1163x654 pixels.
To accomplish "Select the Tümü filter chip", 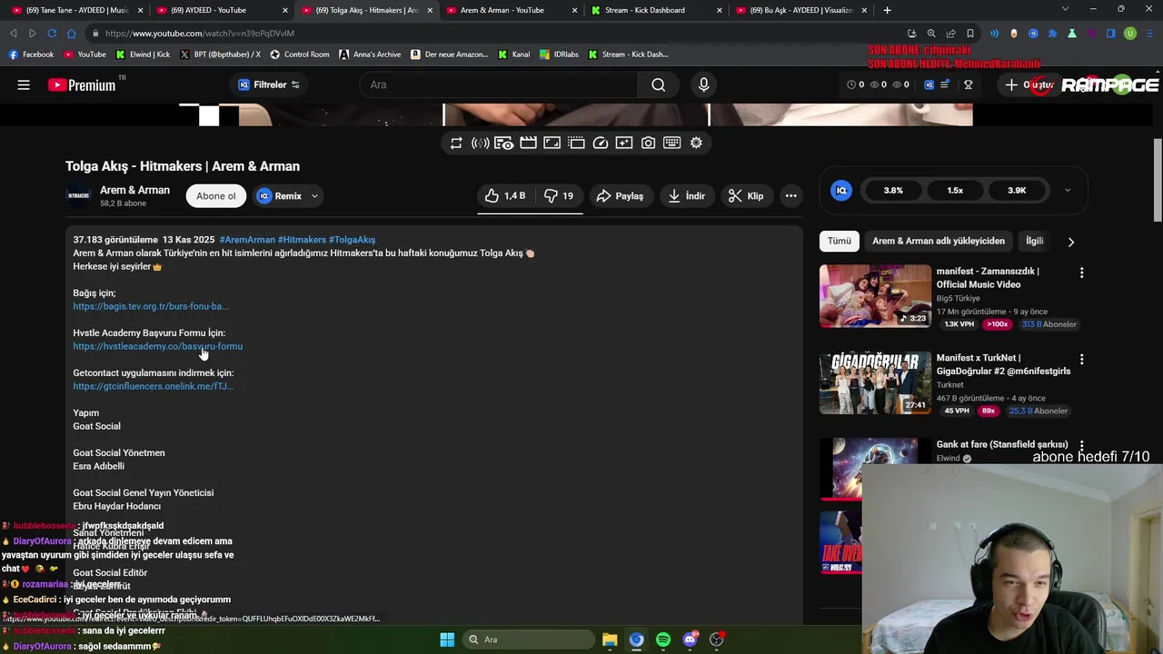I will coord(840,241).
